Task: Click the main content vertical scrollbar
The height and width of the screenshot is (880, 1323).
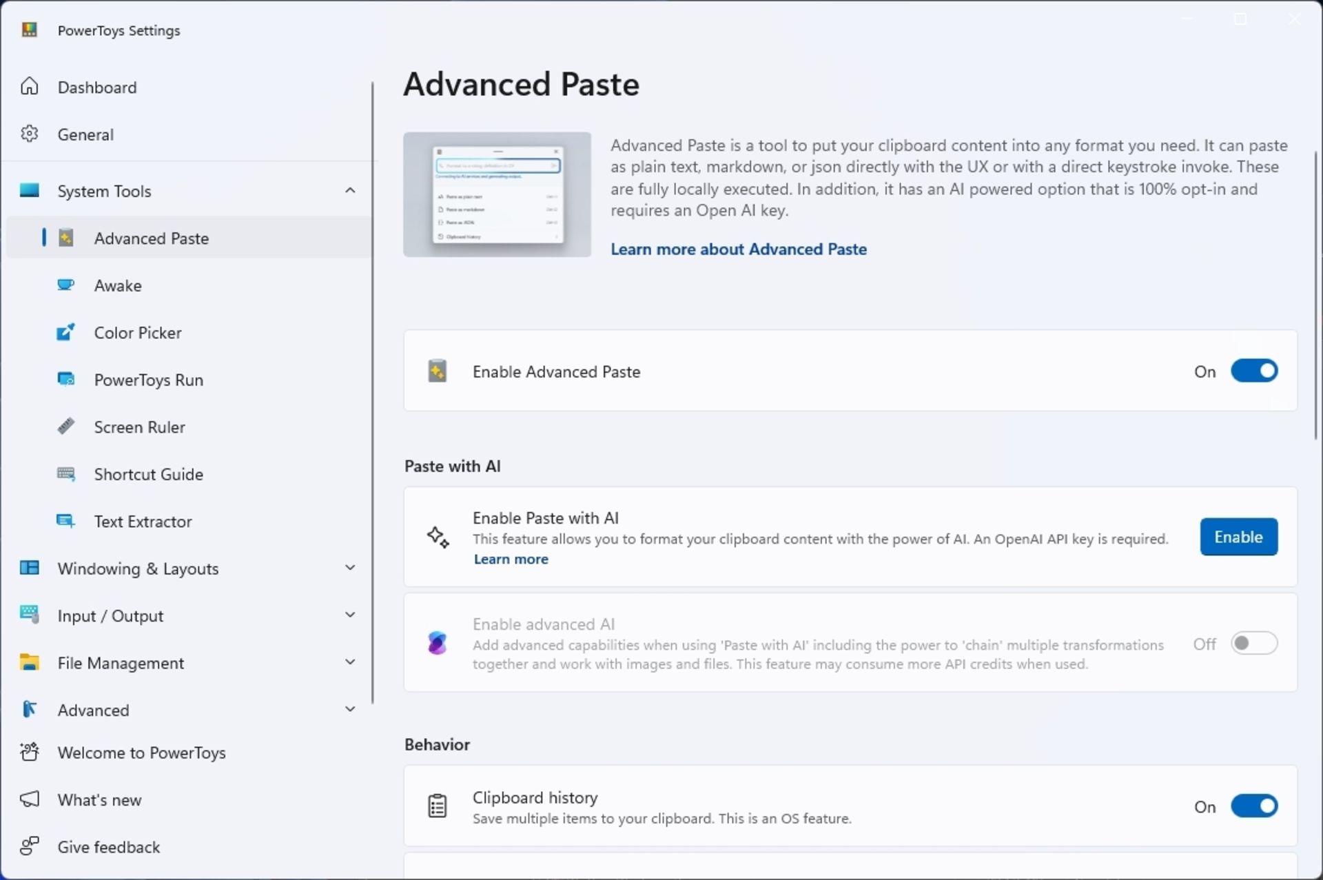Action: point(1315,295)
